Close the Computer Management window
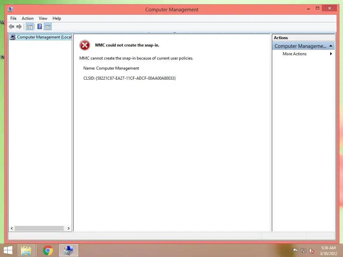Screen dimensions: 343x257 [x=330, y=8]
